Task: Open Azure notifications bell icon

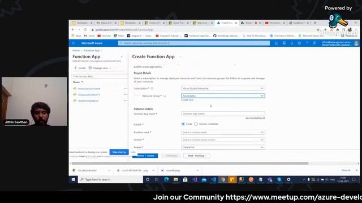Action: point(292,43)
